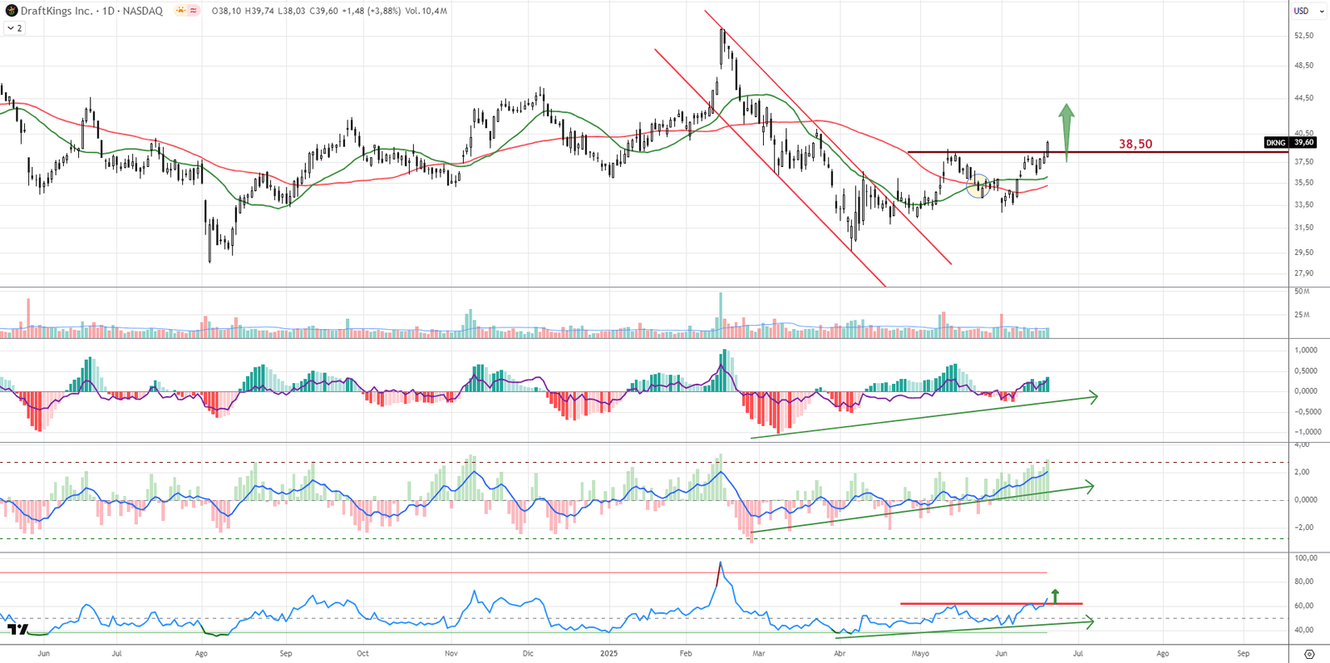Click the Dic label on the time axis
This screenshot has width=1330, height=663.
(x=528, y=654)
